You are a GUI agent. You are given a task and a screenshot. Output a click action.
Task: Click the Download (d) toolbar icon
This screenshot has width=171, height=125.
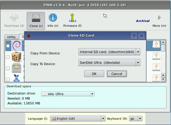(14, 18)
